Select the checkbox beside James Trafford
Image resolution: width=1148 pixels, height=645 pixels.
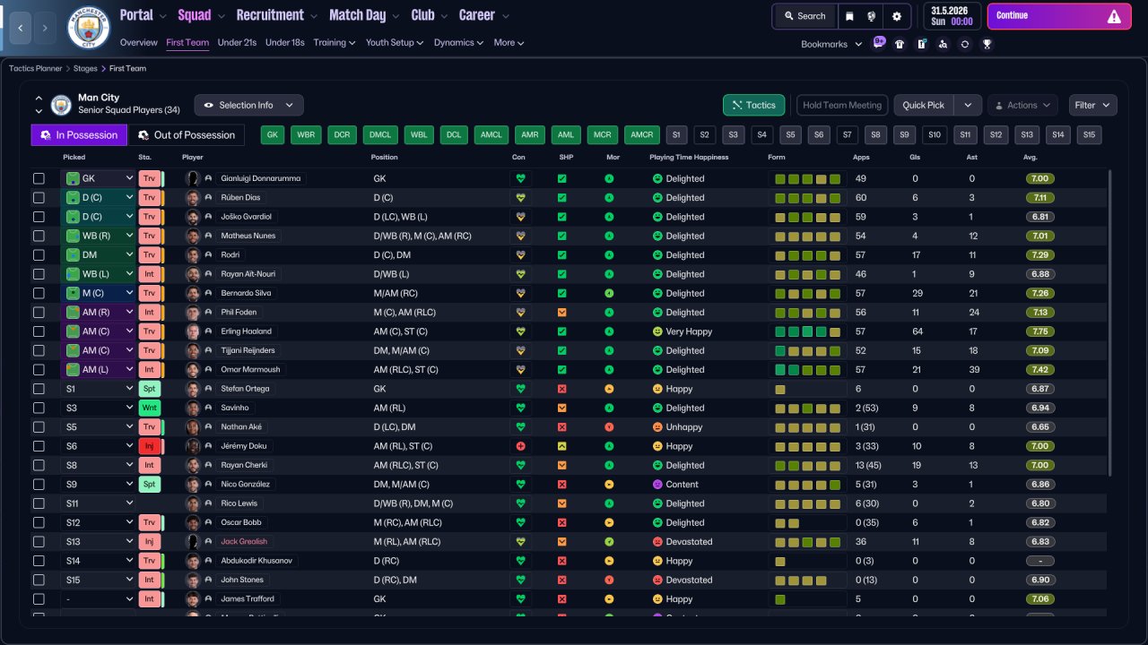(39, 599)
